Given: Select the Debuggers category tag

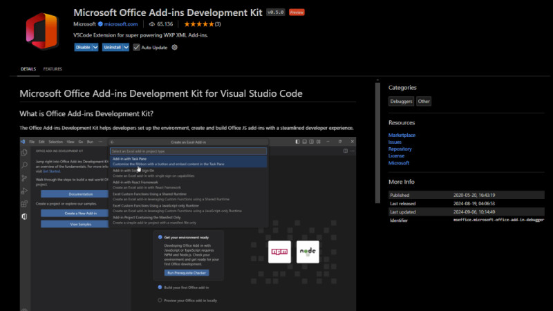Looking at the screenshot, I should (x=401, y=101).
